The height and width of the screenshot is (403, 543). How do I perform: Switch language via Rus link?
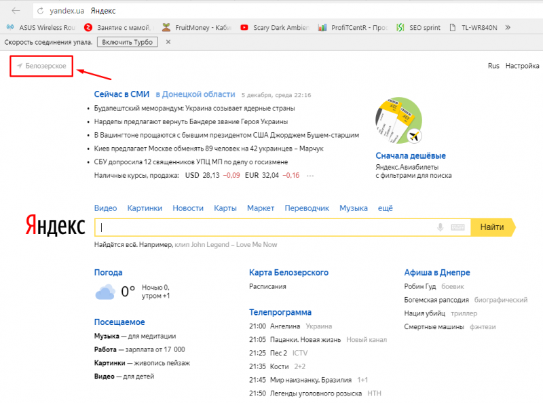click(493, 66)
